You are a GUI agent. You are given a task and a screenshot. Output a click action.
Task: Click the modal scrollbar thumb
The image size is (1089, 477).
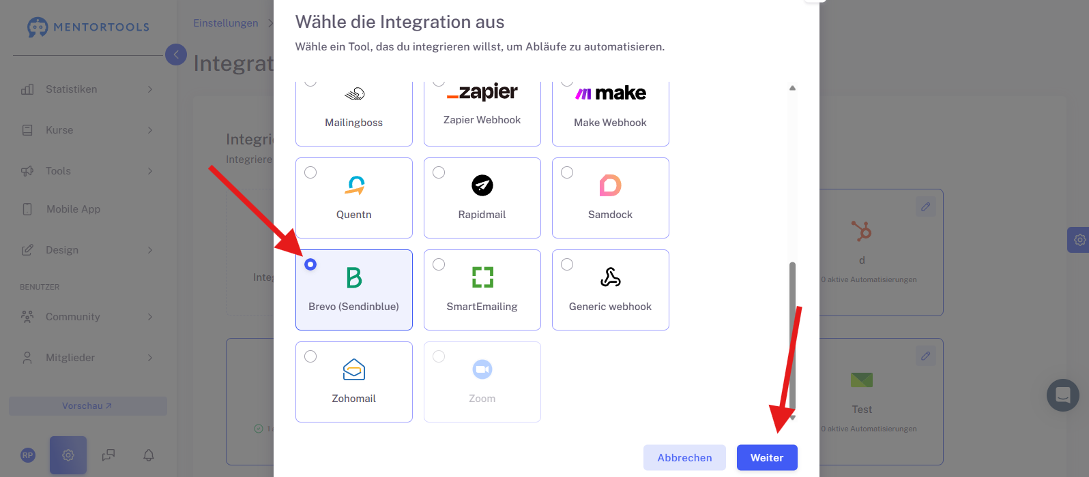[793, 335]
